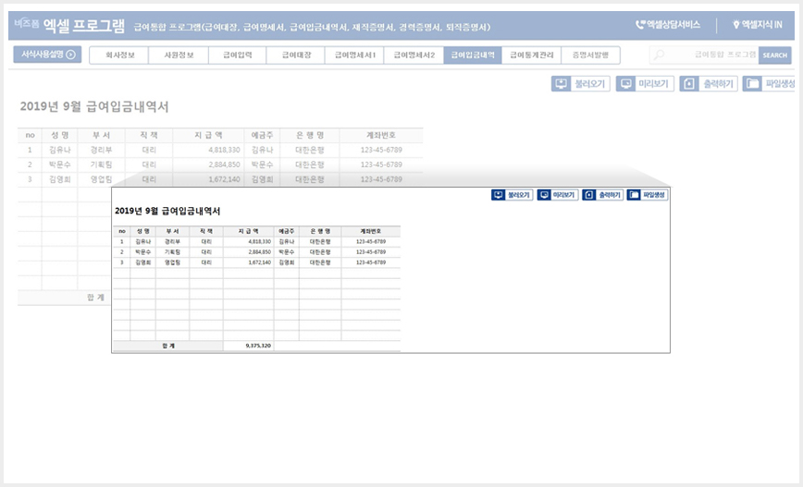This screenshot has width=803, height=487.
Task: Click the 비즈폼 엑셀 프로그램 logo
Action: tap(69, 25)
